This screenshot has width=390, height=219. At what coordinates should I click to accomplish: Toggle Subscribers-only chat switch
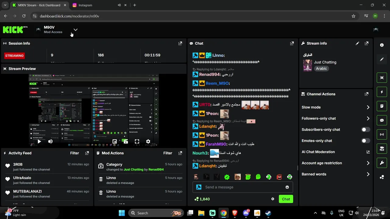tap(366, 130)
